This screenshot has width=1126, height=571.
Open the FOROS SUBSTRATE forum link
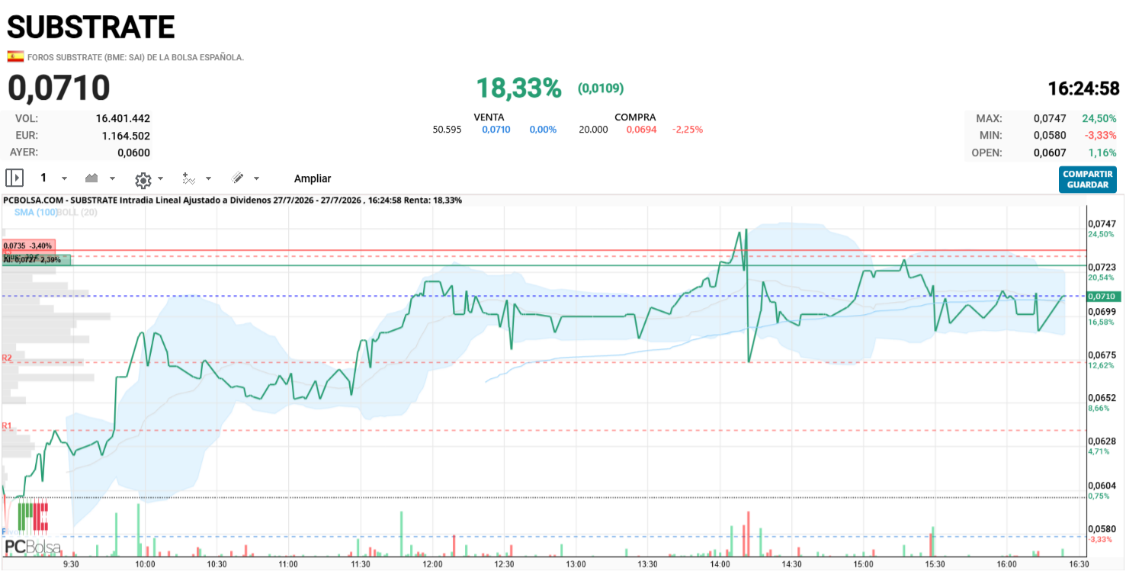click(136, 57)
